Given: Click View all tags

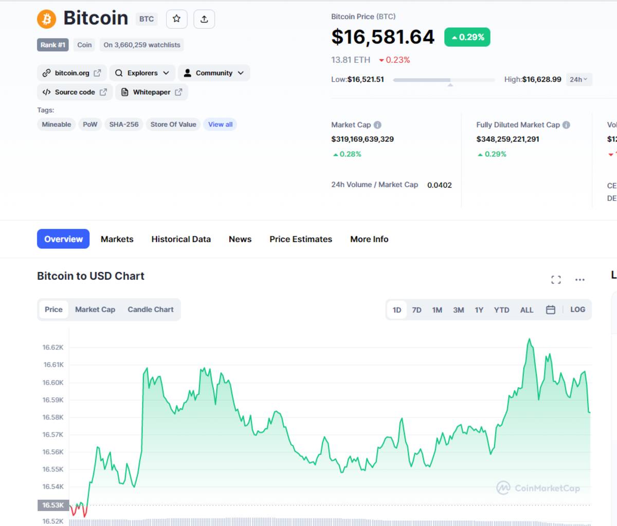Looking at the screenshot, I should (x=220, y=124).
